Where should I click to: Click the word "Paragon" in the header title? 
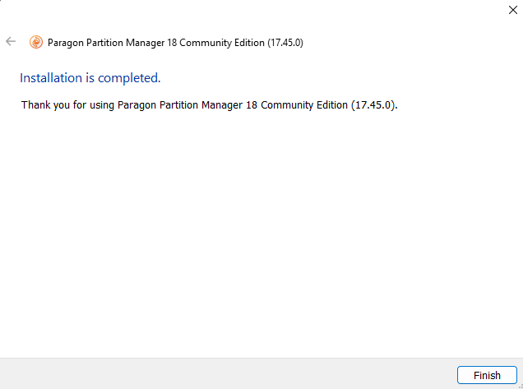point(67,43)
